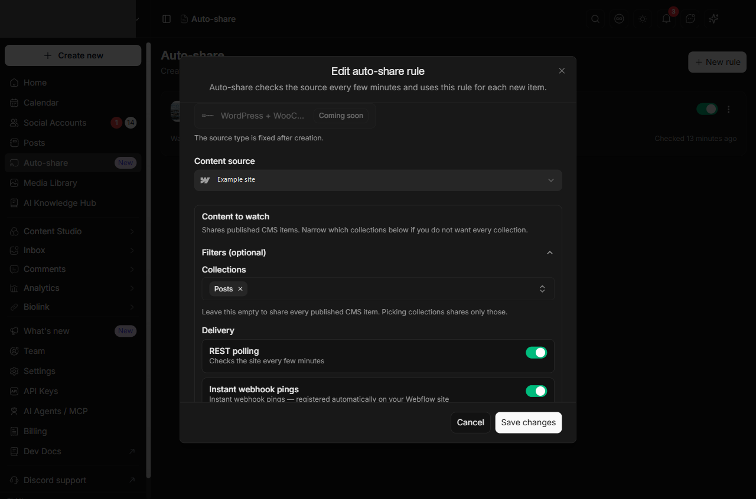This screenshot has width=756, height=499.
Task: Click the Media Library picture icon
Action: pyautogui.click(x=14, y=183)
